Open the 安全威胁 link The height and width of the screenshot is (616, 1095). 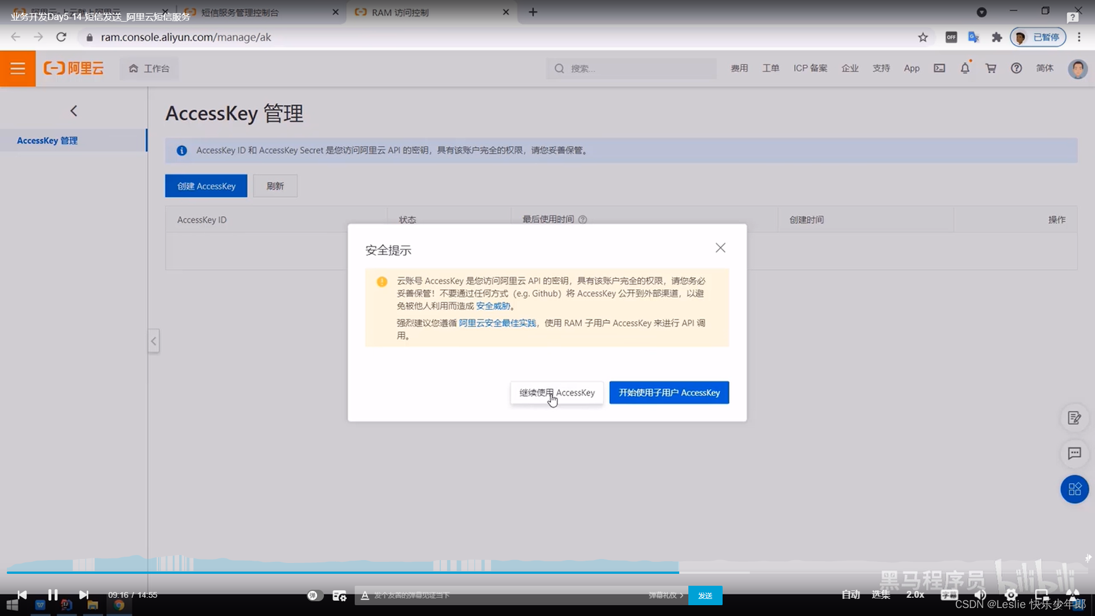[x=493, y=306]
